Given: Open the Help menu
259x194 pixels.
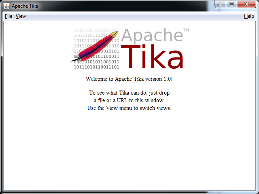Looking at the screenshot, I should 249,16.
